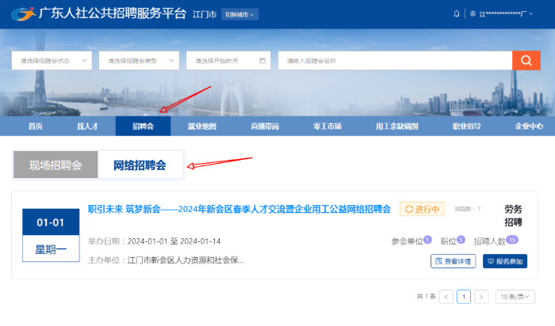
Task: Go to the previous results page
Action: point(446,297)
